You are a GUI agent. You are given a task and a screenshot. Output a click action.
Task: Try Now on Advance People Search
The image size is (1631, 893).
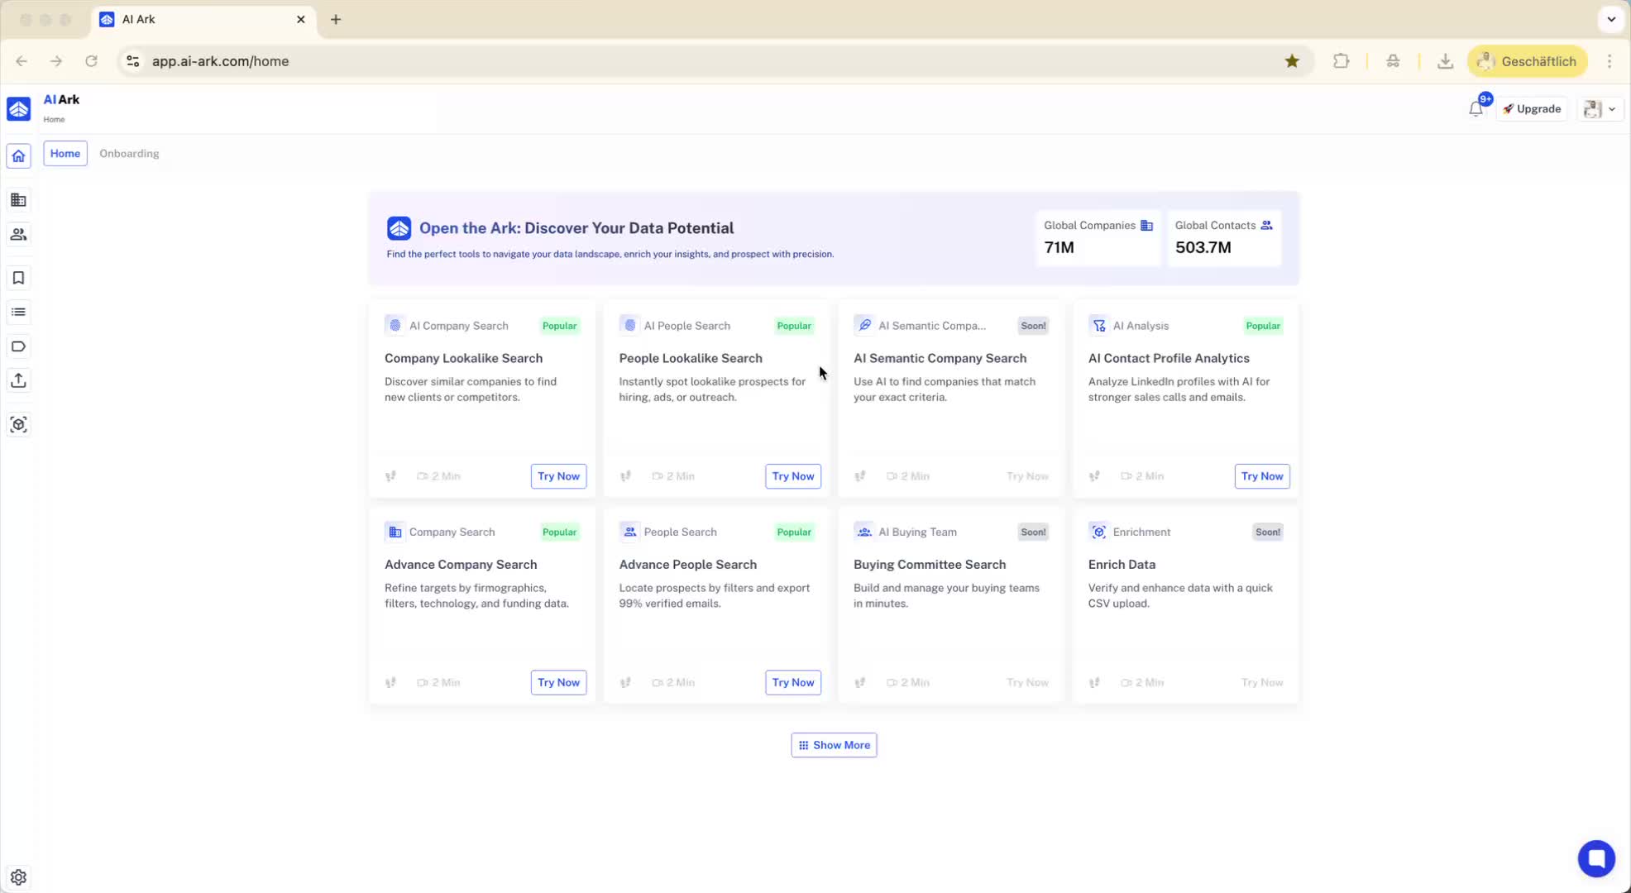pos(792,683)
